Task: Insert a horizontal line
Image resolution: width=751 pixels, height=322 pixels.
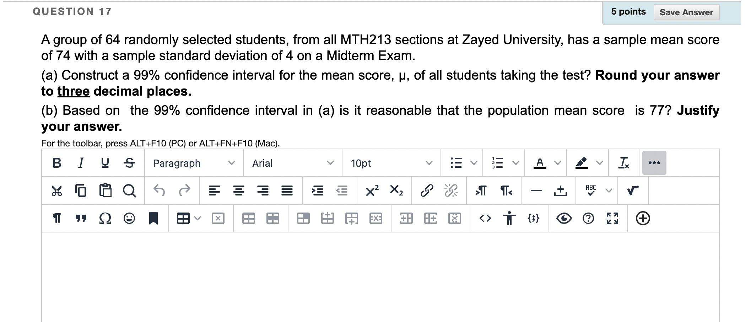Action: [536, 191]
